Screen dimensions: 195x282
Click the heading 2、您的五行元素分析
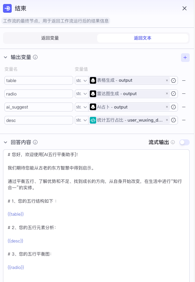[x=32, y=227]
